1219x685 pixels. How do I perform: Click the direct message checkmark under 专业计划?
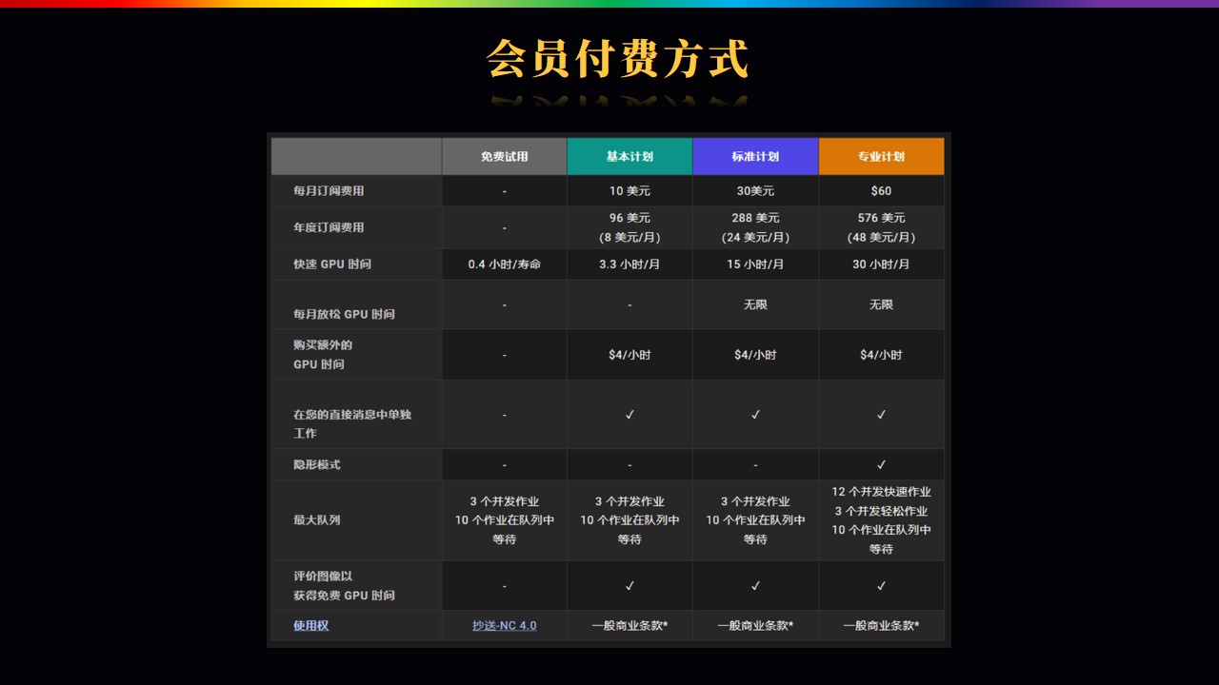coord(881,414)
